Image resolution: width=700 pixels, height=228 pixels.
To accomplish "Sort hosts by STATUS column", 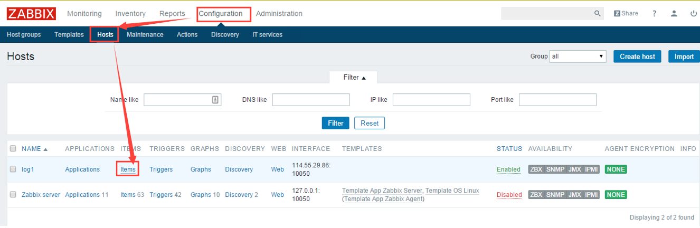I will pos(509,149).
